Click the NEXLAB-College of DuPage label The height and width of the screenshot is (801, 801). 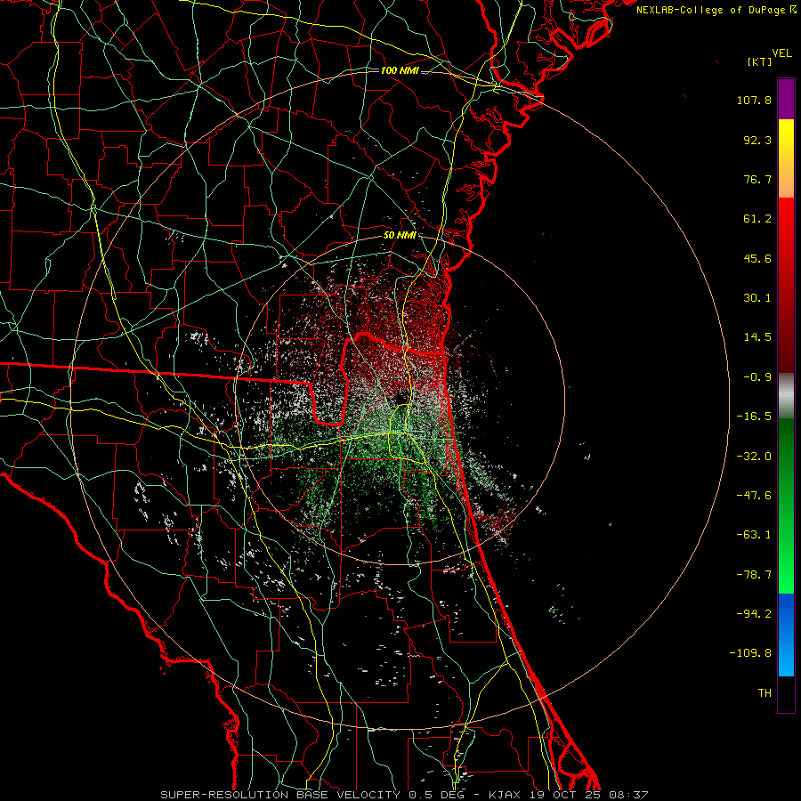click(710, 10)
